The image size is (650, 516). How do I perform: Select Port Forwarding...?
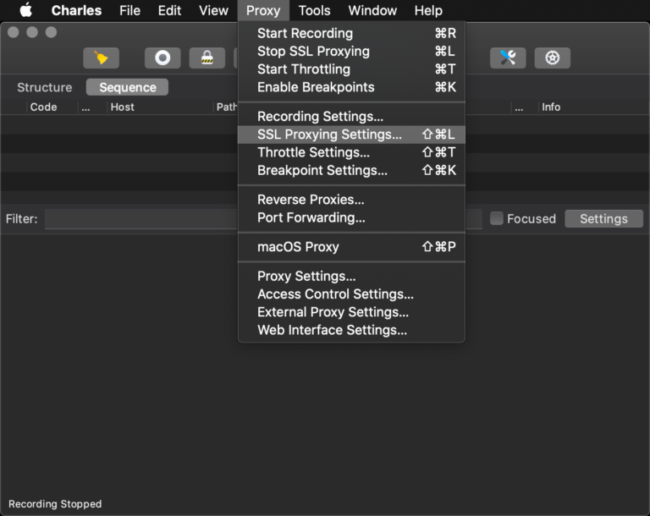pos(351,217)
